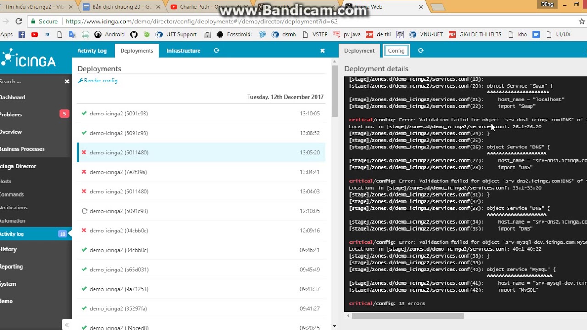
Task: Open the VSTEP bookmark
Action: (x=314, y=34)
